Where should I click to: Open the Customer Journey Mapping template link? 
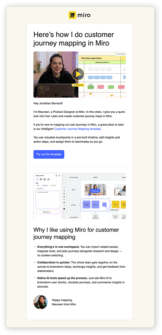click(77, 129)
